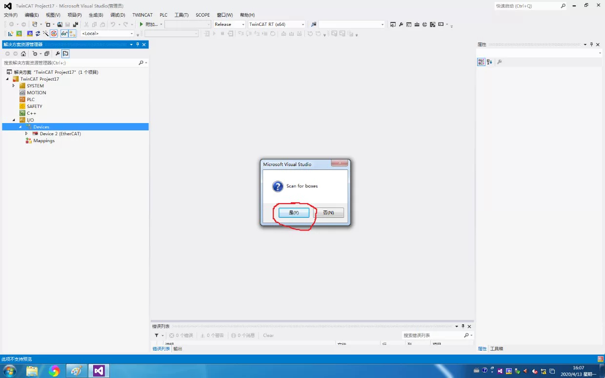Click the Solution Explorer search field
This screenshot has height=378, width=605.
coord(71,63)
